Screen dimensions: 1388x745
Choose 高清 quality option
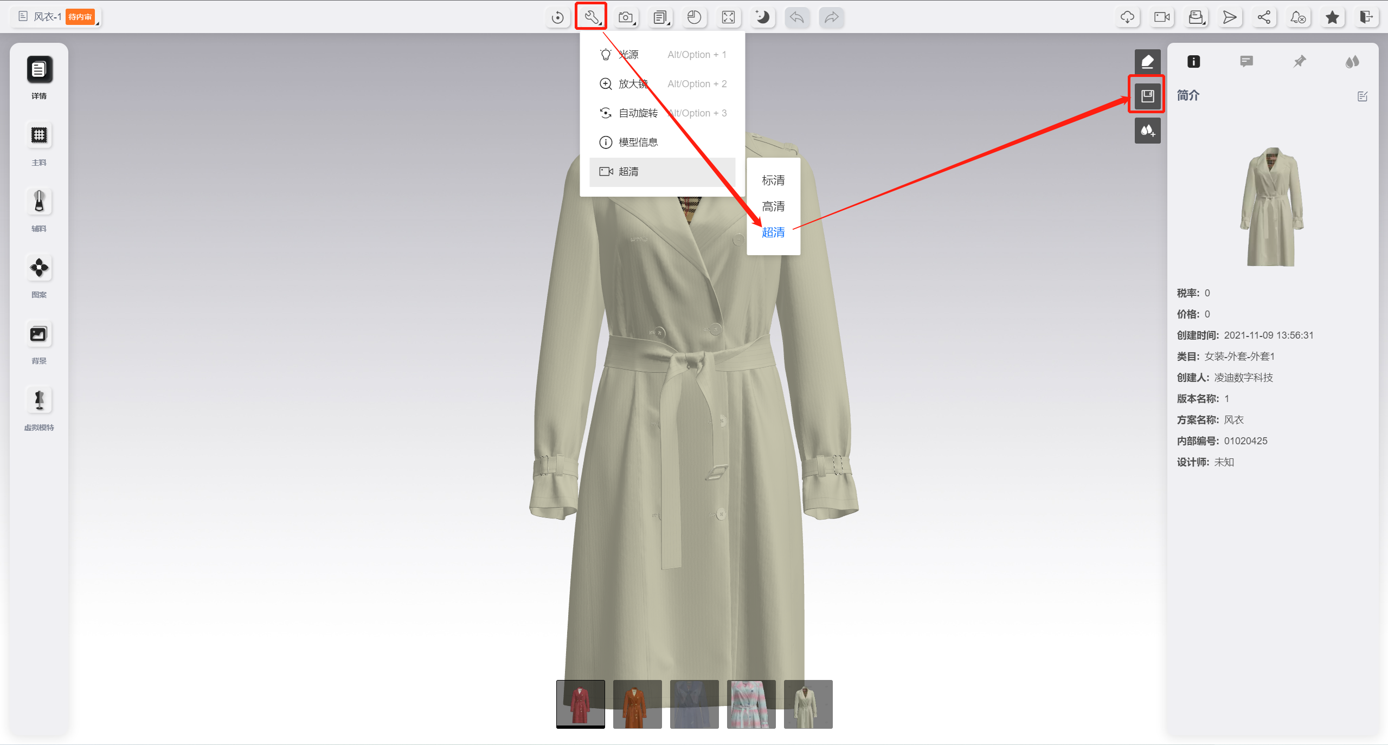pyautogui.click(x=773, y=206)
